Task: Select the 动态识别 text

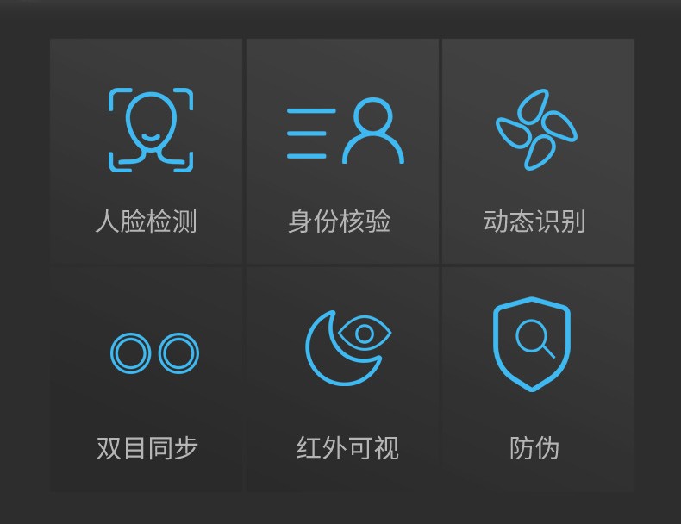Action: click(534, 221)
